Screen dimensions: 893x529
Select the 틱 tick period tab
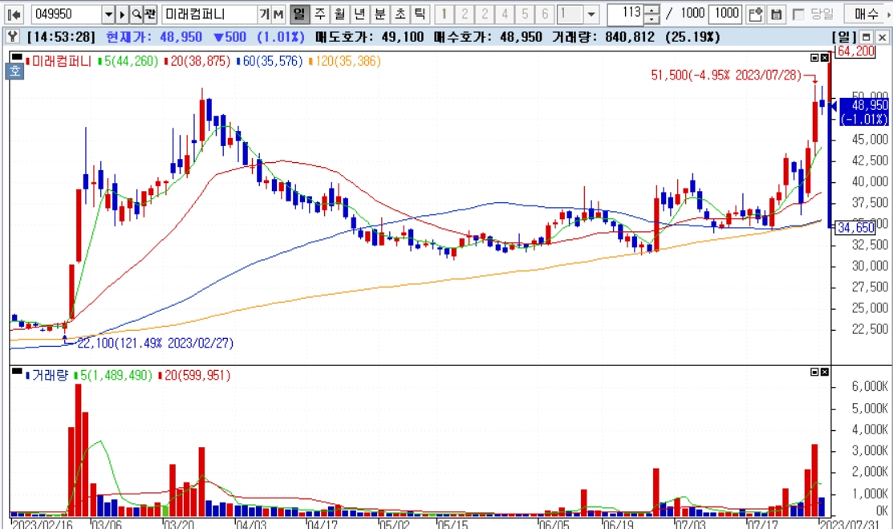coord(420,14)
